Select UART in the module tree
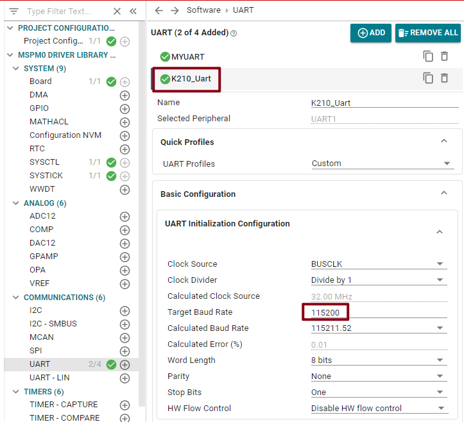 point(40,364)
